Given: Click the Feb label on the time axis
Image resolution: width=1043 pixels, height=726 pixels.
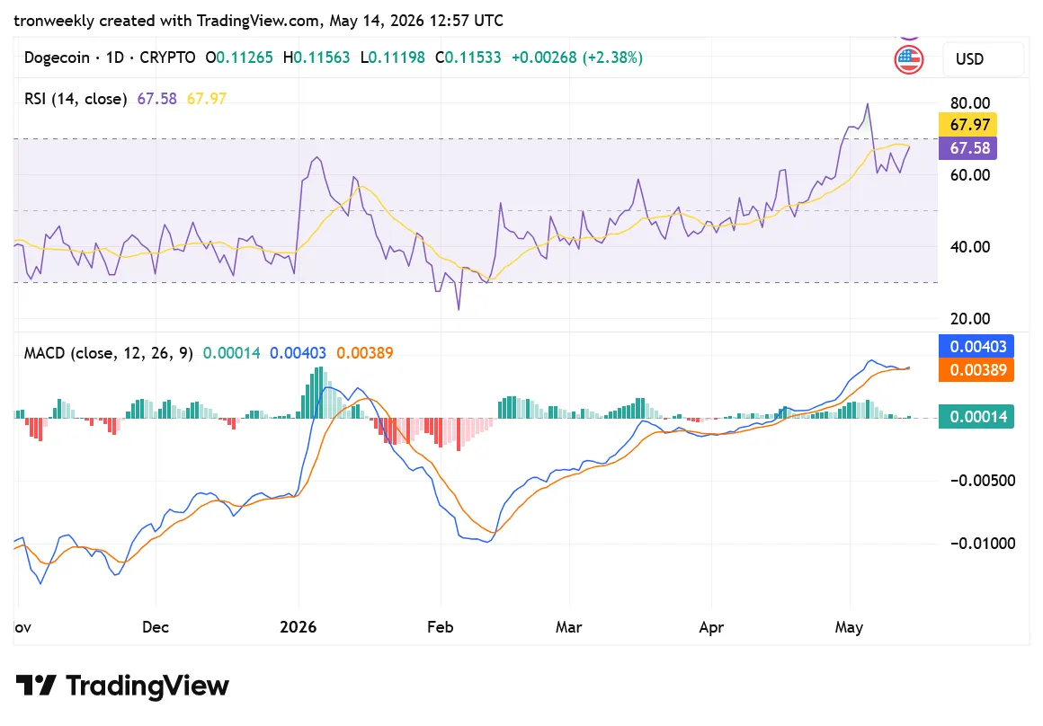Looking at the screenshot, I should pyautogui.click(x=440, y=627).
